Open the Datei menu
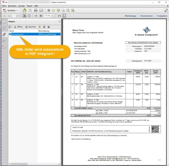169x166 pixels. [4, 6]
